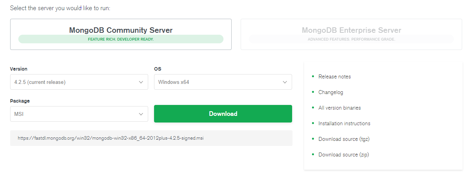The width and height of the screenshot is (468, 174).
Task: Click 'Select the server you would like to run' text
Action: click(x=60, y=8)
